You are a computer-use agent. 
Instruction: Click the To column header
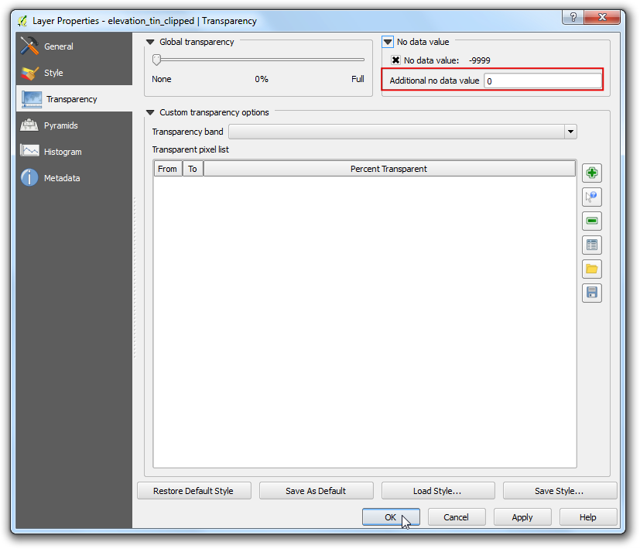[193, 169]
